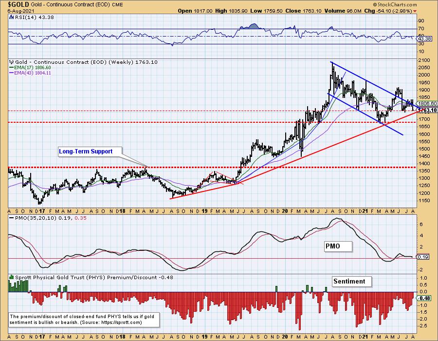The width and height of the screenshot is (438, 341).
Task: Click the High 1835.90 value
Action: [231, 11]
